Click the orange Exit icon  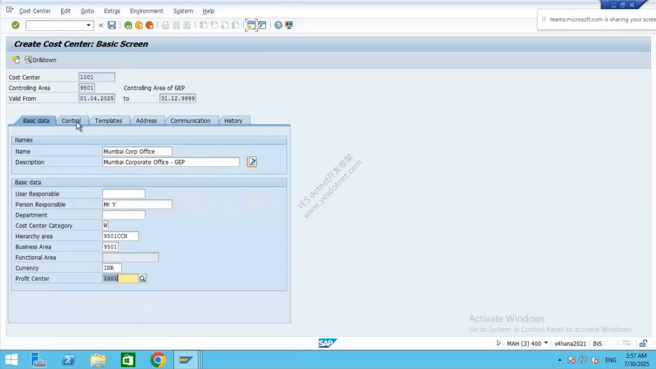coord(139,25)
